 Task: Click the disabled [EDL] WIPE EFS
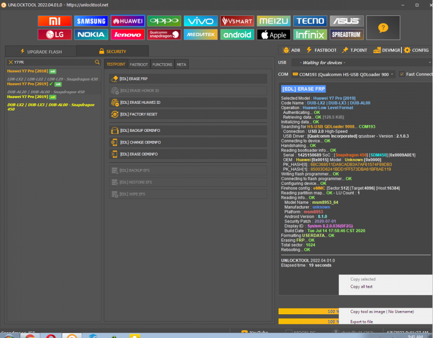pyautogui.click(x=188, y=194)
